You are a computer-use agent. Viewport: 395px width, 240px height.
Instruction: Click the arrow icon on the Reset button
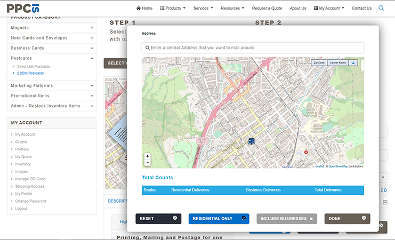175,218
